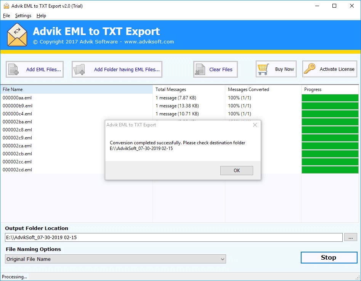
Task: Sort by the Total Messages column header
Action: tap(189, 89)
